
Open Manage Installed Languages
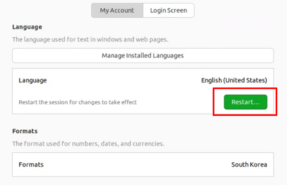coord(143,56)
